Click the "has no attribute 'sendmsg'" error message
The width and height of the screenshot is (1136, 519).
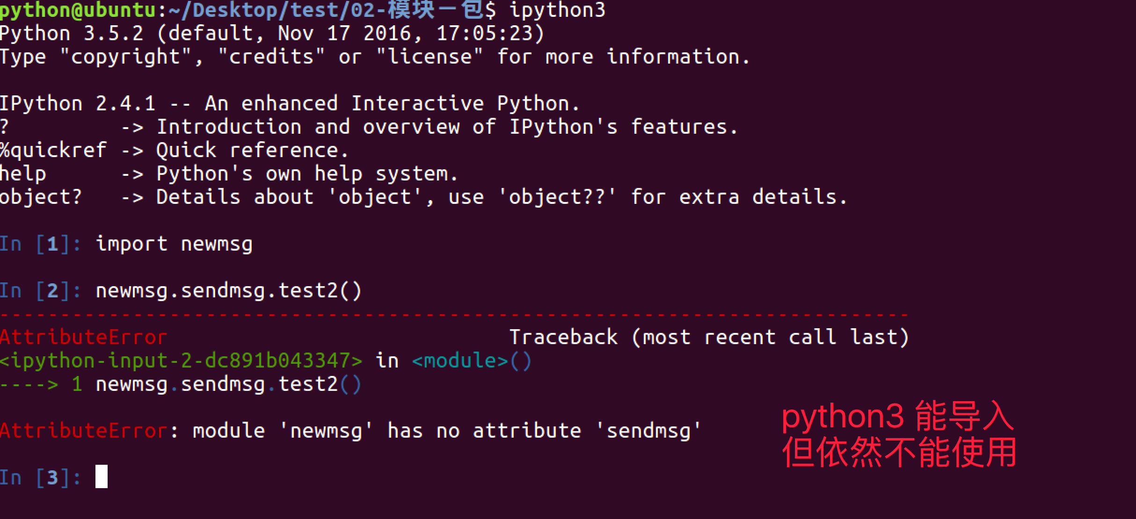tap(544, 431)
